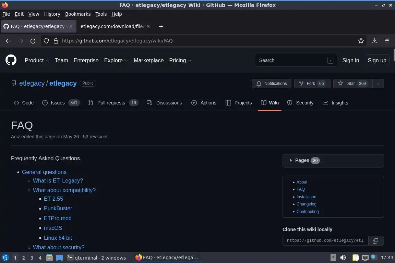Open the Actions tab

204,103
